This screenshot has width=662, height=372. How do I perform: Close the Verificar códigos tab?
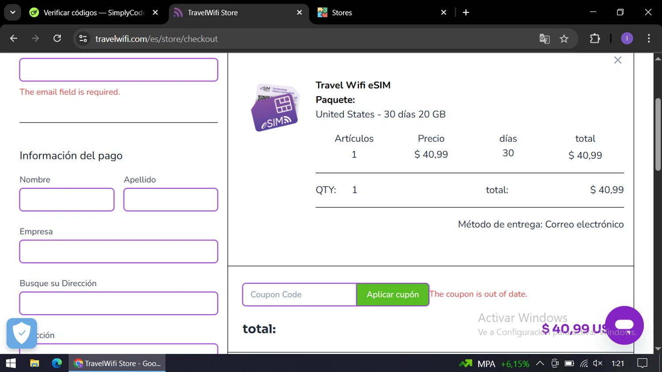click(x=155, y=13)
